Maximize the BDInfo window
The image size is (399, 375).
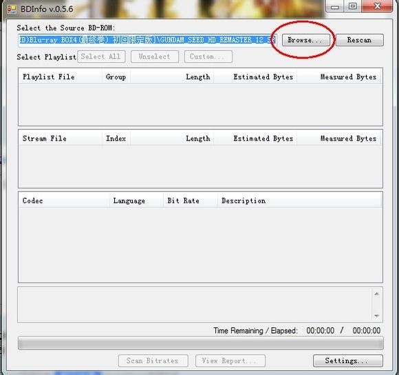[353, 6]
